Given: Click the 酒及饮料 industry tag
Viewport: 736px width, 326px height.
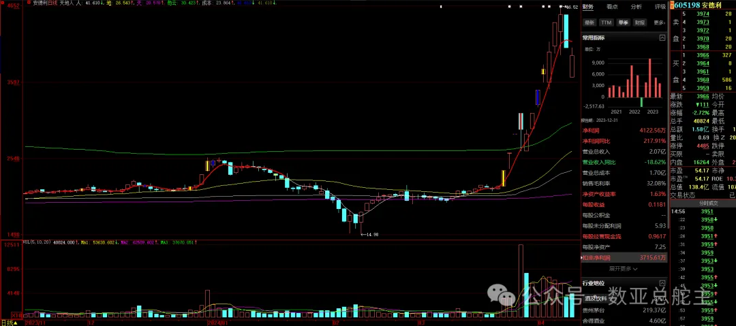Looking at the screenshot, I should click(x=596, y=298).
